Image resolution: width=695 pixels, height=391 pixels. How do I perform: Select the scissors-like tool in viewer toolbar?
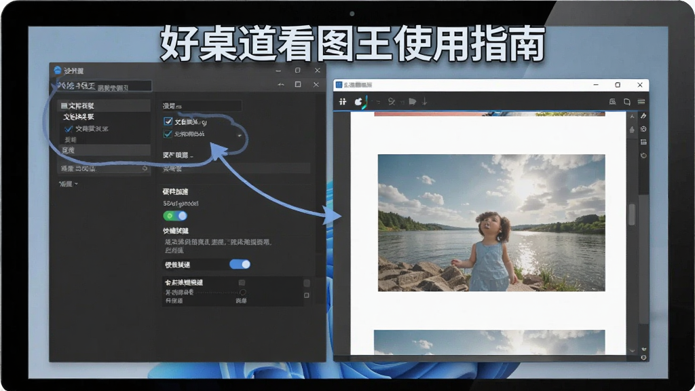click(392, 102)
